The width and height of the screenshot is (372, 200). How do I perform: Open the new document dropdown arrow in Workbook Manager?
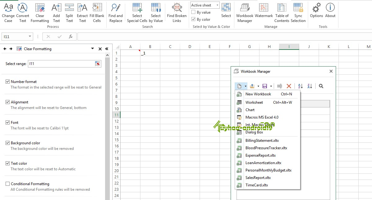[x=245, y=86]
